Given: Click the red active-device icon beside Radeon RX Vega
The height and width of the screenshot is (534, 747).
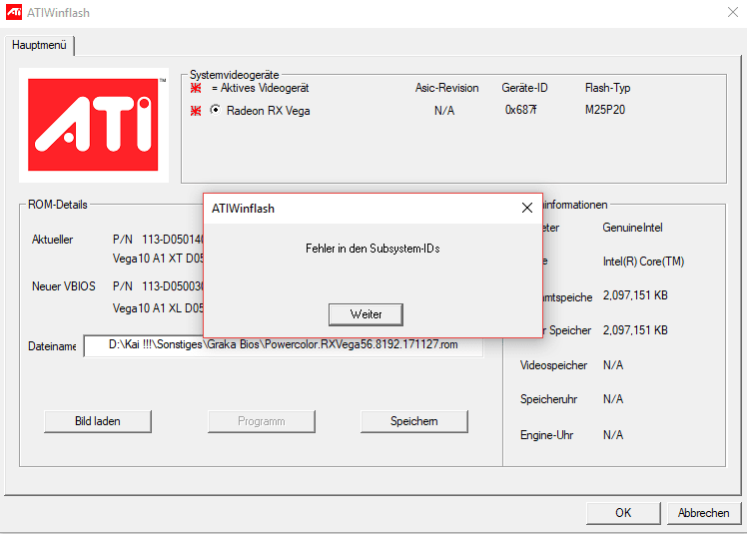Looking at the screenshot, I should (x=196, y=111).
